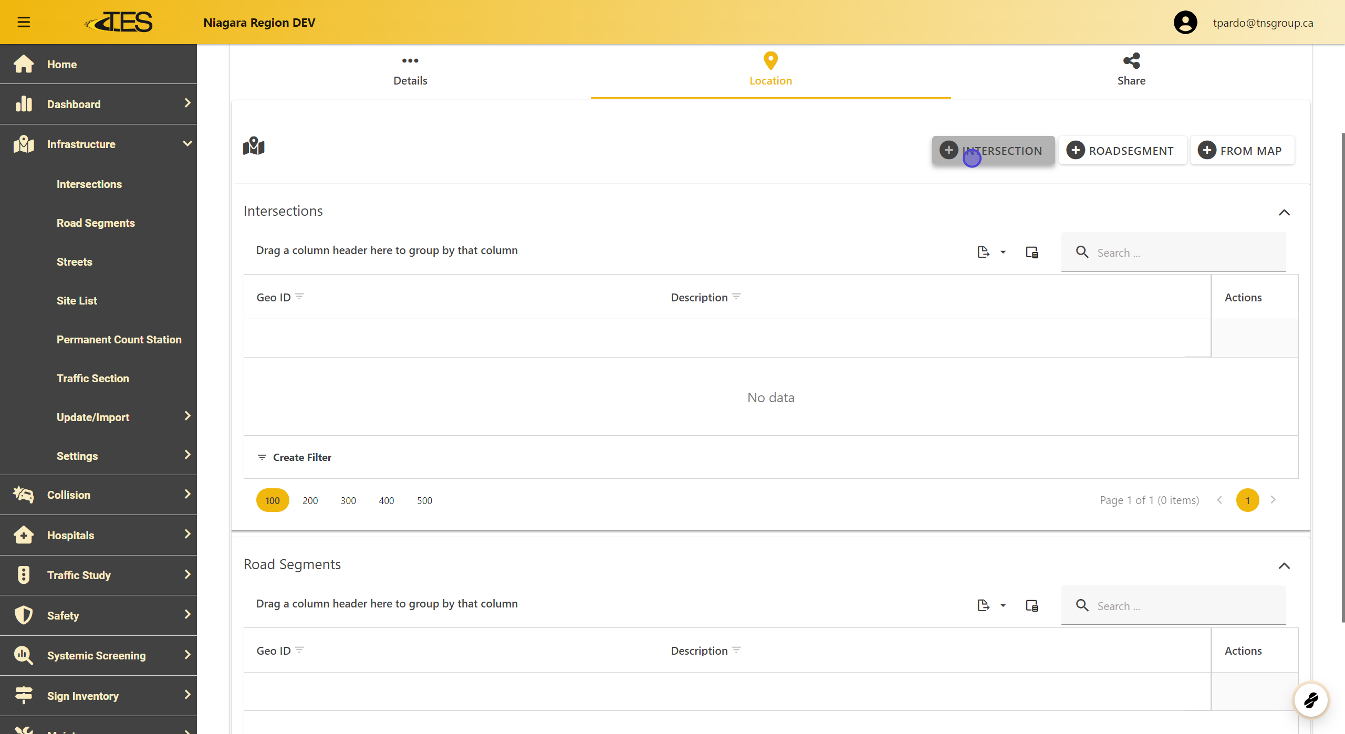The height and width of the screenshot is (734, 1345).
Task: Open the hamburger menu icon
Action: point(24,22)
